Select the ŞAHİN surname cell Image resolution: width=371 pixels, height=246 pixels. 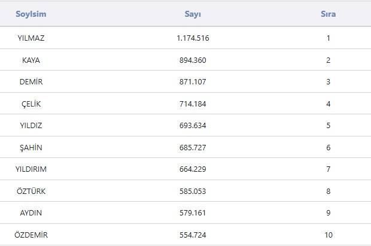click(x=31, y=148)
